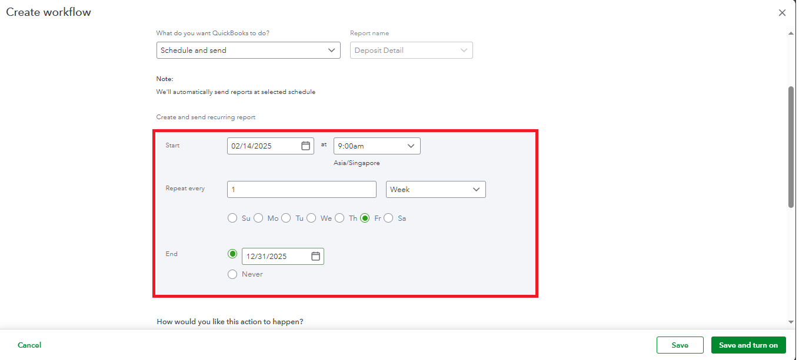Click the Save button

[680, 345]
